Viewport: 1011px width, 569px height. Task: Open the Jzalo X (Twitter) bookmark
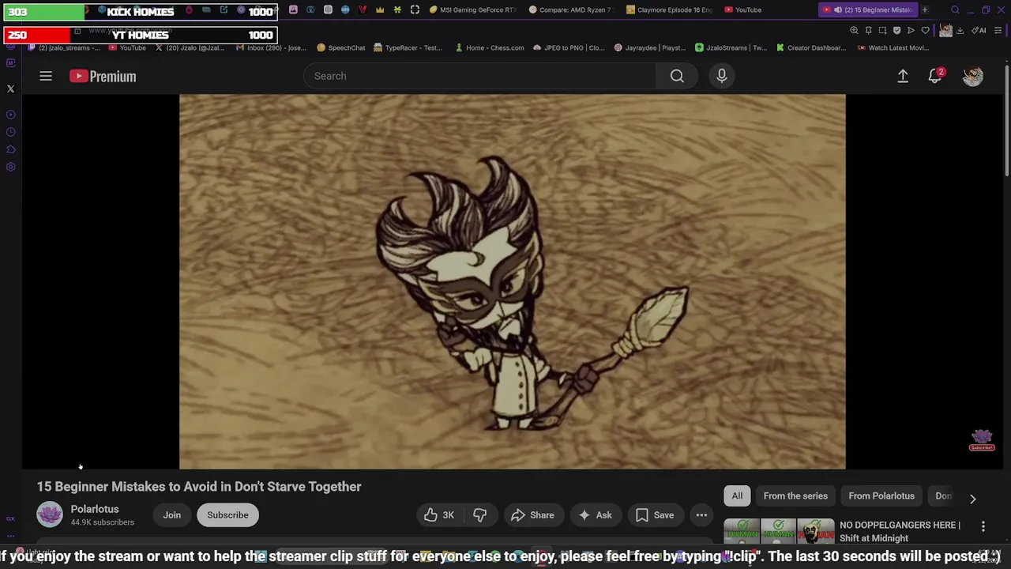[x=190, y=47]
